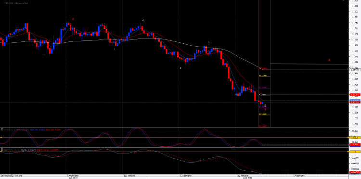The height and width of the screenshot is (179, 361).
Task: Click the 30 semaine time axis label
Action: [x=72, y=176]
